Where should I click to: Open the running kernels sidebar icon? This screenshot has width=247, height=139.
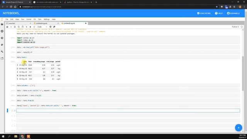[x=2, y=31]
